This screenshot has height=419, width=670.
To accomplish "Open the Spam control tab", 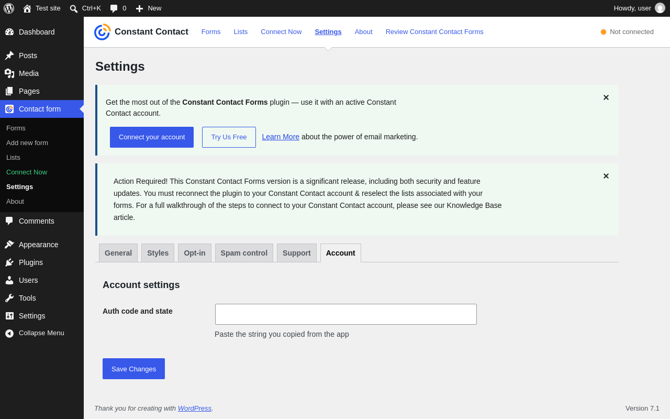I will [244, 253].
